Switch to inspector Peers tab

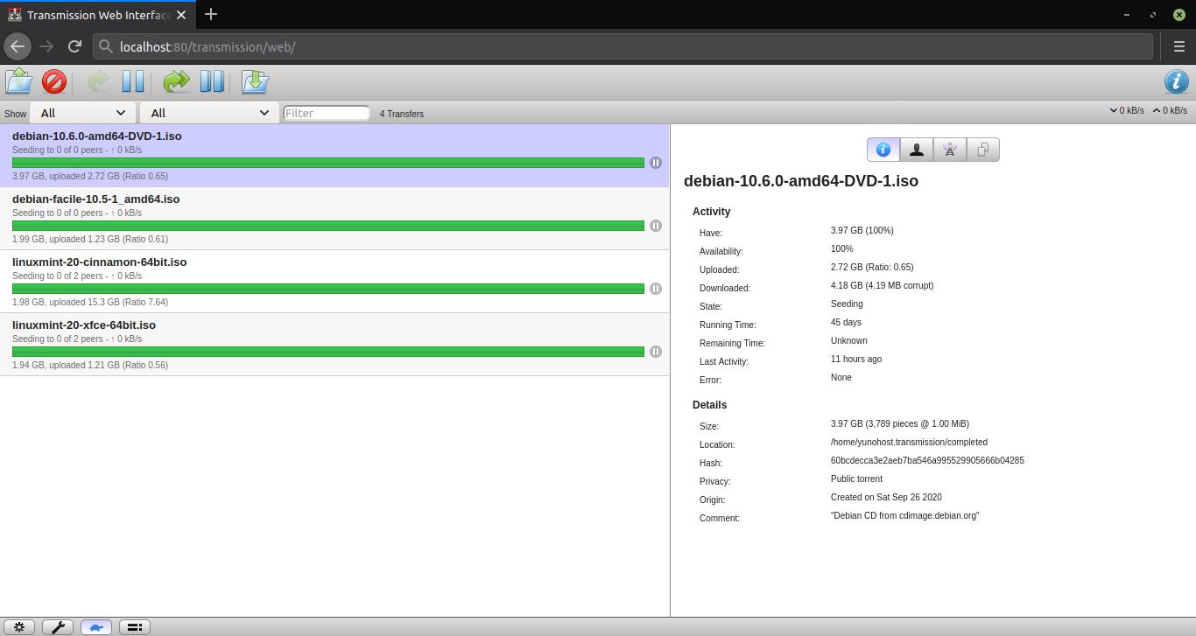click(917, 150)
